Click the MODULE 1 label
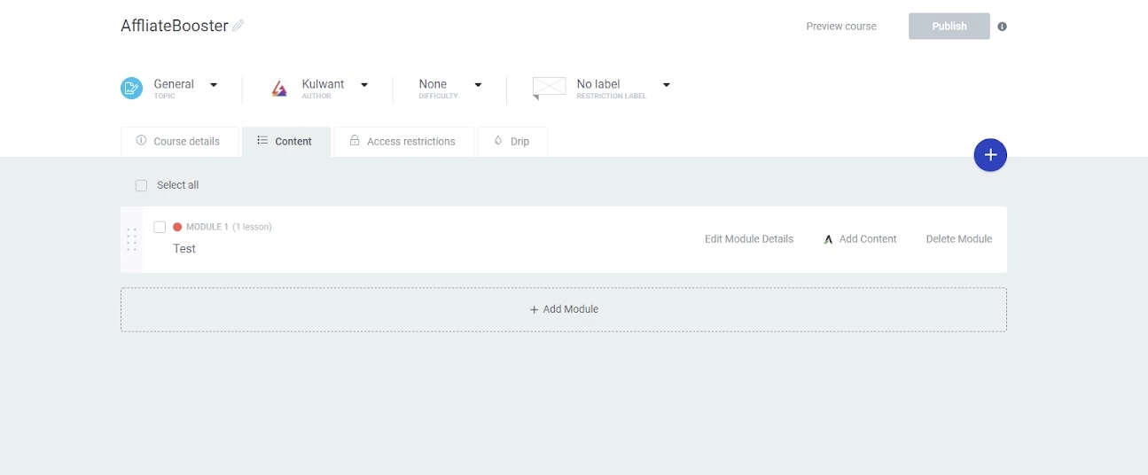Image resolution: width=1148 pixels, height=475 pixels. tap(207, 227)
